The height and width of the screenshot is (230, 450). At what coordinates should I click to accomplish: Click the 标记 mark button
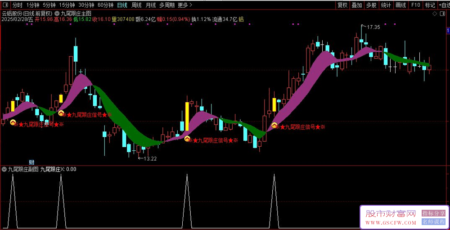(x=430, y=5)
